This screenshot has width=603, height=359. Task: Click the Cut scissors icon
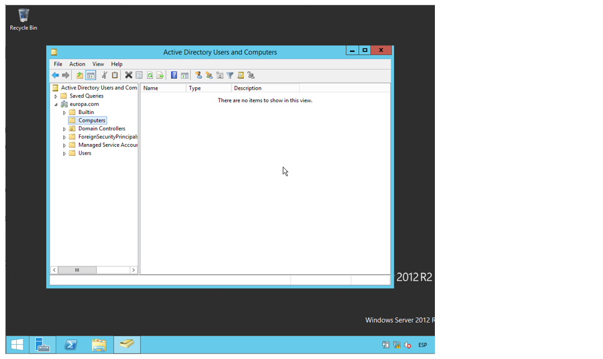point(104,75)
